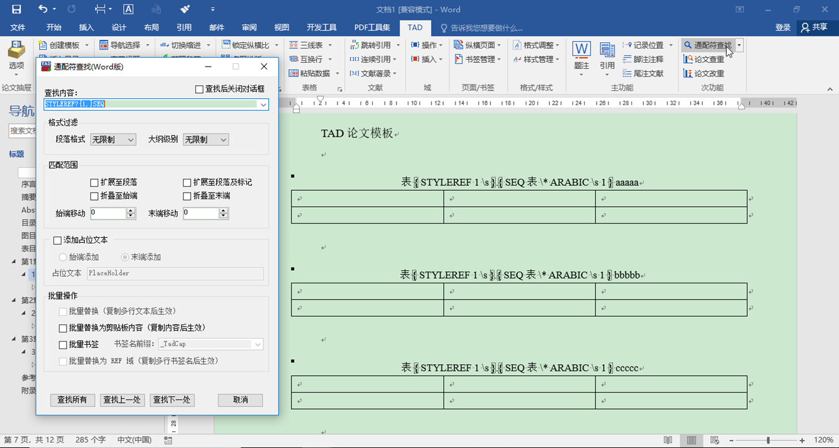Click the 三线表 three-line table icon
This screenshot has height=448, width=839.
point(294,45)
